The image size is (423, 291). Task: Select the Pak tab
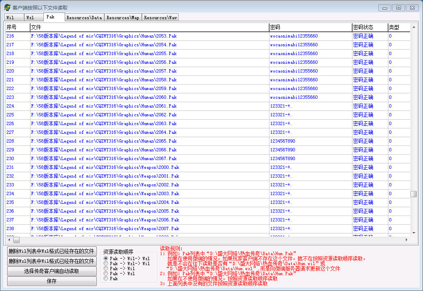click(54, 17)
